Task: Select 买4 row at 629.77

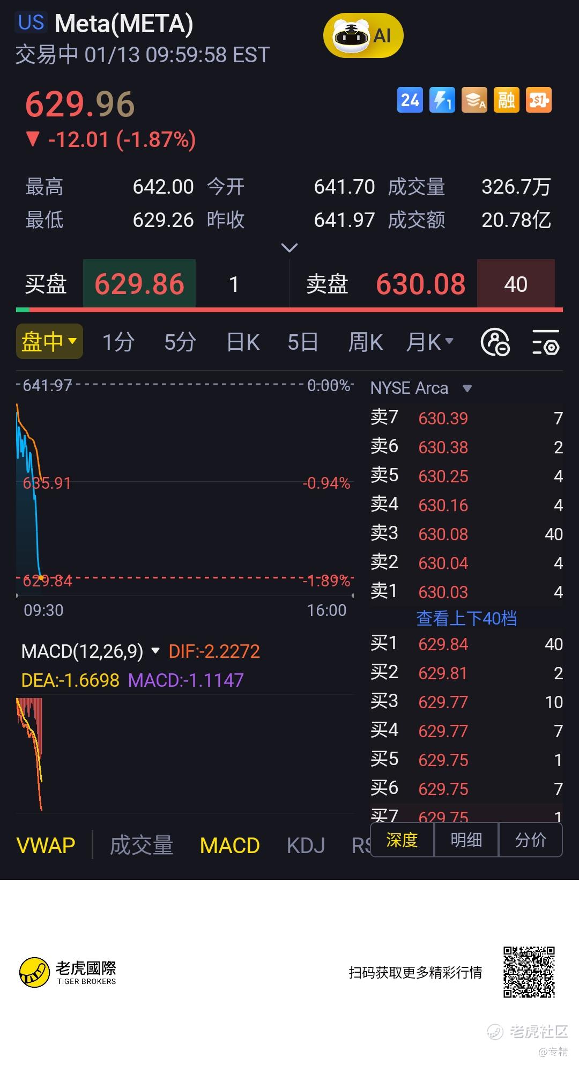Action: tap(466, 731)
